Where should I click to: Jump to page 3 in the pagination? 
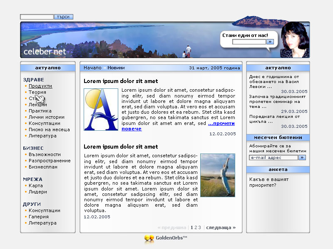tap(200, 227)
